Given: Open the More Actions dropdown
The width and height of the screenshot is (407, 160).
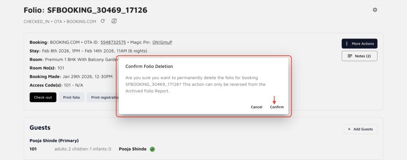Looking at the screenshot, I should point(359,44).
